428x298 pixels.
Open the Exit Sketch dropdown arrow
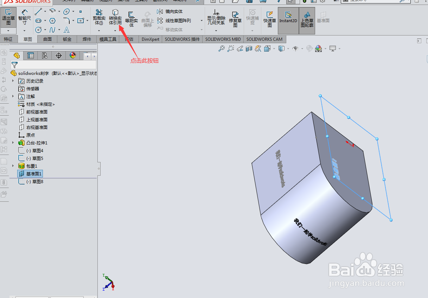[8, 31]
